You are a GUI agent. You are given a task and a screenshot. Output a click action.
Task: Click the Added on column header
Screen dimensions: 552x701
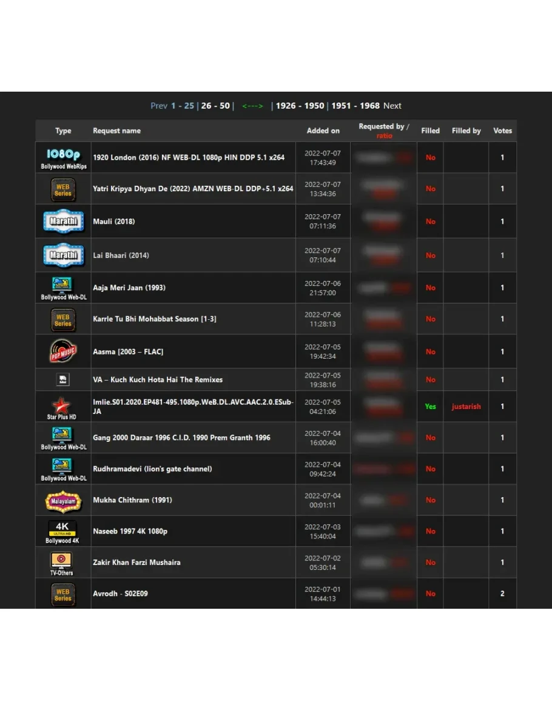coord(323,130)
